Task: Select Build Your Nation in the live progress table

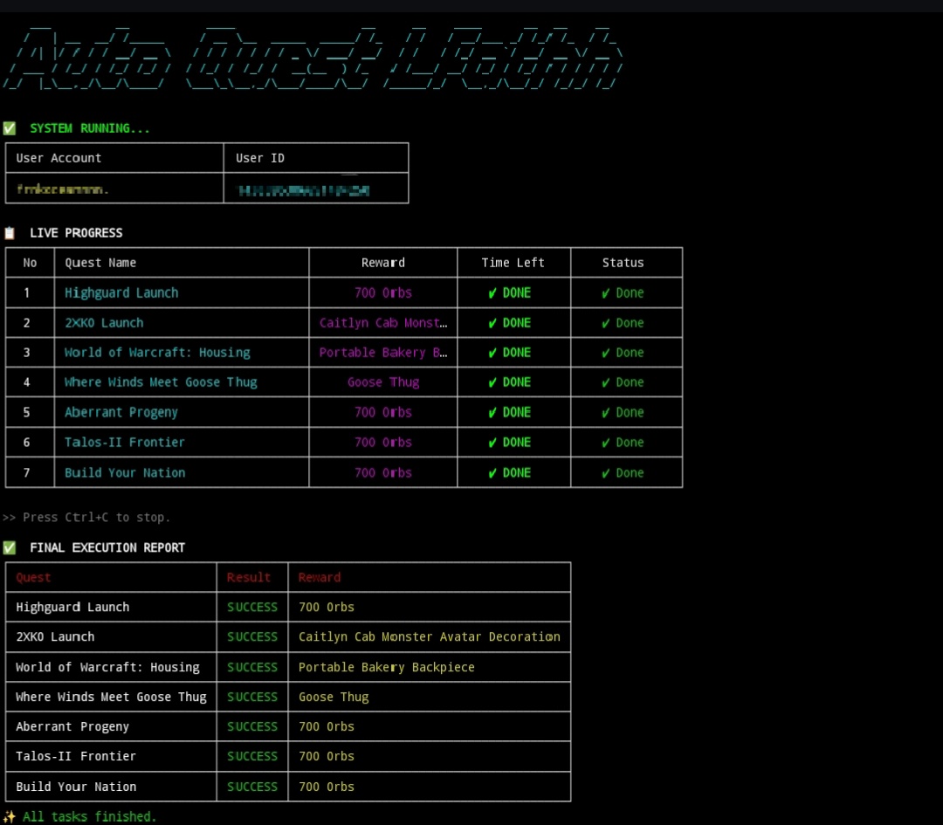Action: (125, 472)
